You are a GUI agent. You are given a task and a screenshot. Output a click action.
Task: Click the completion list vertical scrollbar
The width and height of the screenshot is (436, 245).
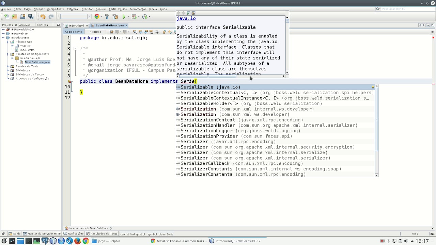[376, 131]
